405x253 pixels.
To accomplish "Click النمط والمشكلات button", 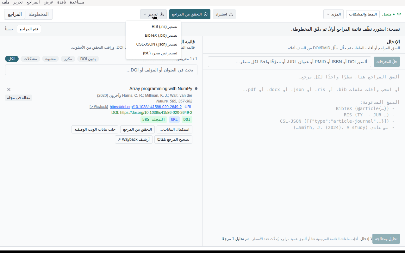I will (363, 14).
